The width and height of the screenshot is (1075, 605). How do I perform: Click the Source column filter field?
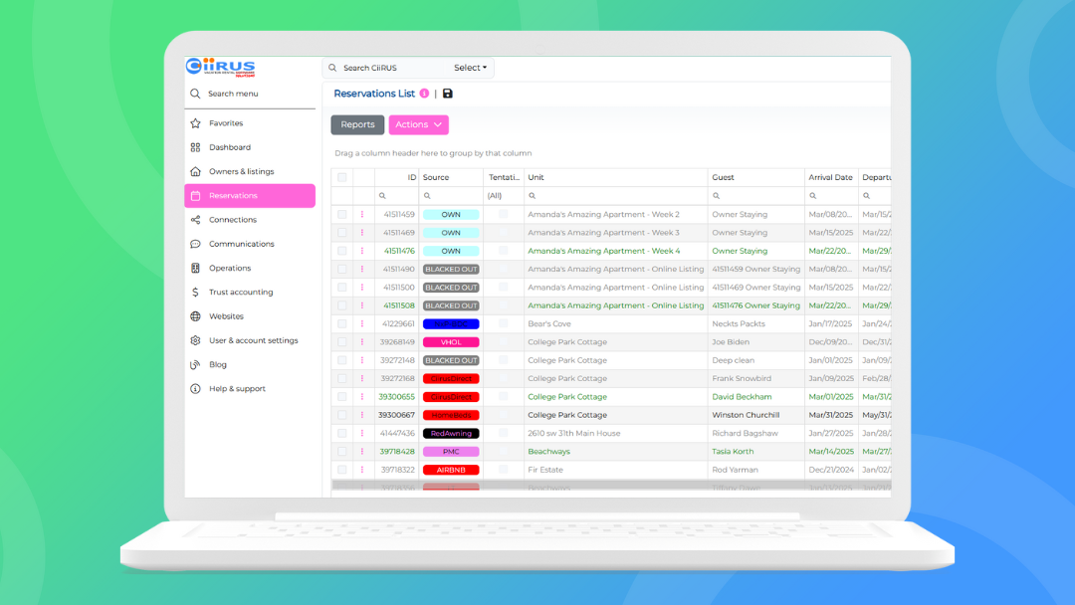point(451,196)
